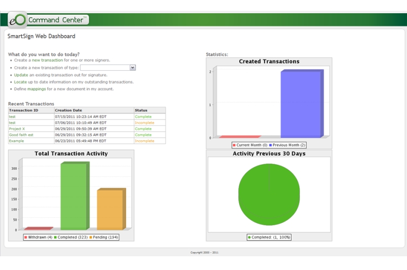Image resolution: width=407 pixels, height=270 pixels.
Task: Open the 'mappings' link
Action: pyautogui.click(x=36, y=89)
